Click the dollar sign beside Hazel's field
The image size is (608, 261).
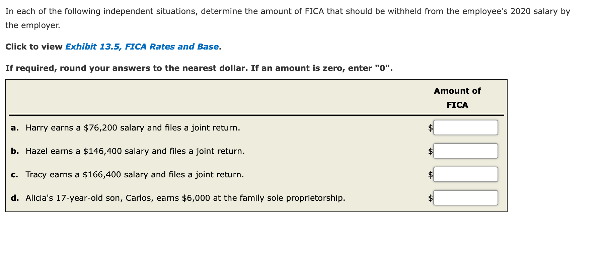[x=431, y=151]
